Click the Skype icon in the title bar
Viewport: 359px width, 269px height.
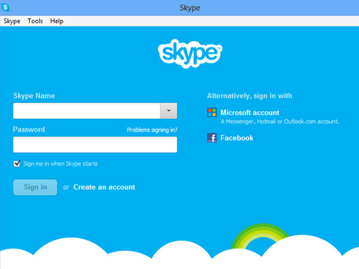(6, 8)
